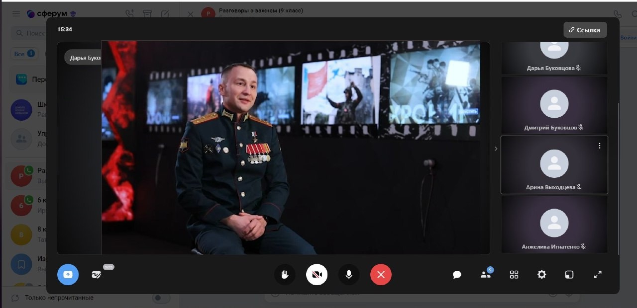Switch to grid layout view
This screenshot has width=637, height=308.
click(514, 274)
